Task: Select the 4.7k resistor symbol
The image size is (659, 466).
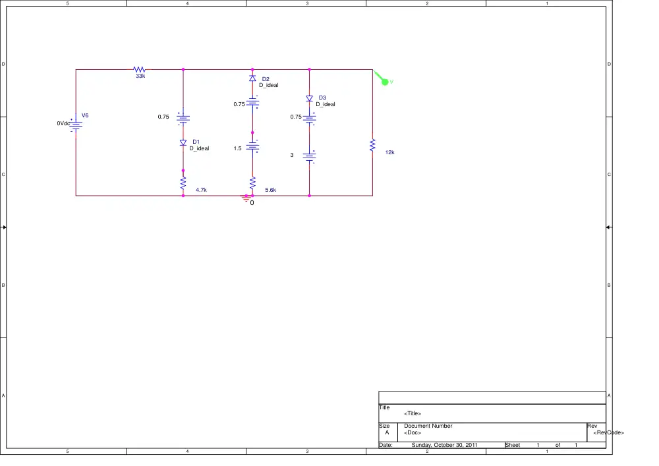Action: (x=183, y=183)
